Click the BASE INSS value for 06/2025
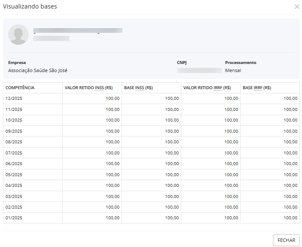Viewport: 302px width, 247px height. (x=172, y=164)
